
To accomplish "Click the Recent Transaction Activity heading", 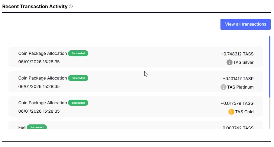I will coord(35,6).
